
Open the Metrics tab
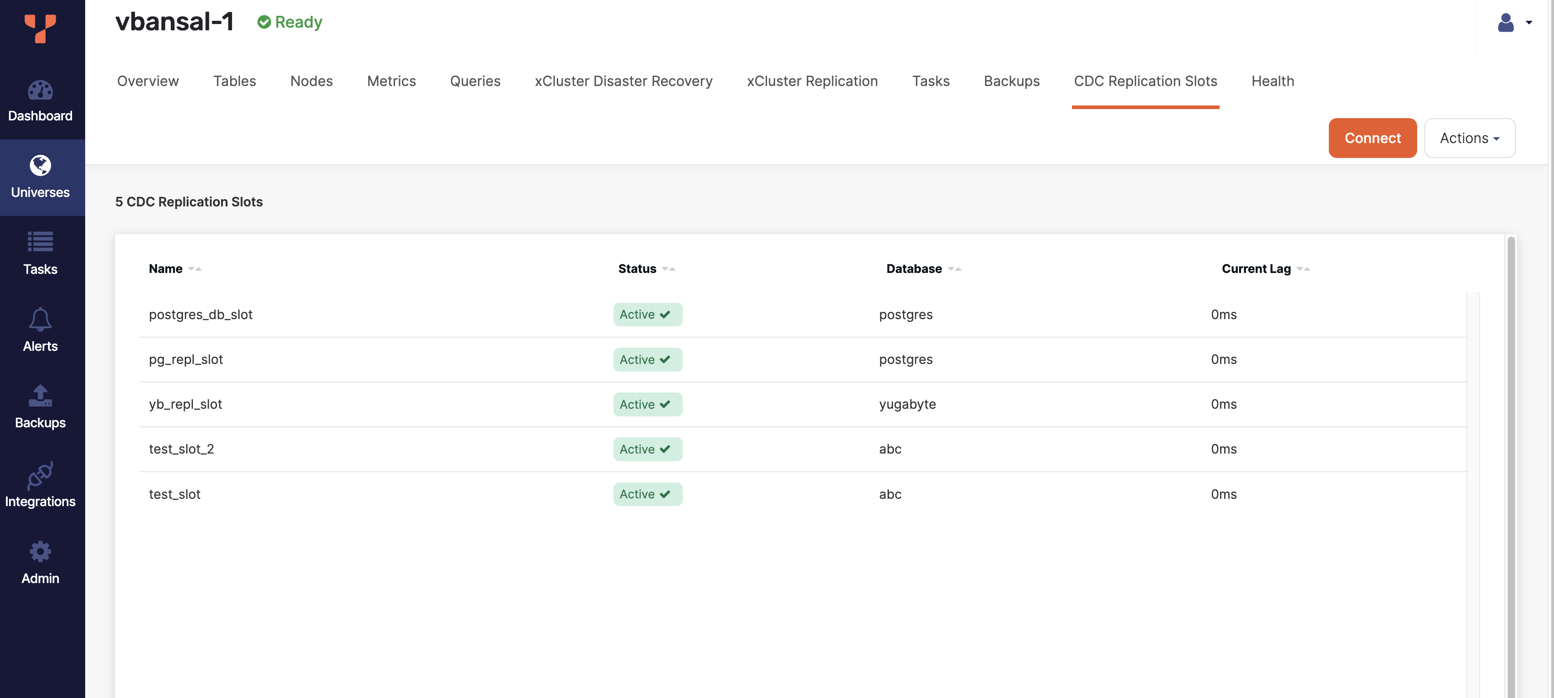(391, 81)
